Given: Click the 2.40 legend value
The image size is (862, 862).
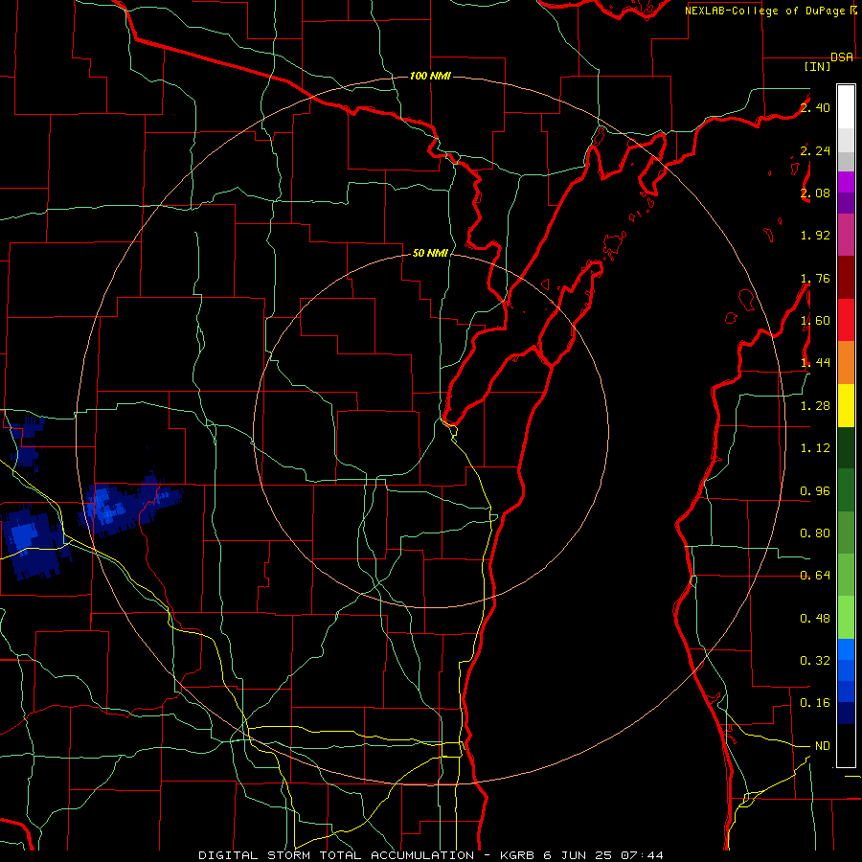Looking at the screenshot, I should pyautogui.click(x=815, y=107).
